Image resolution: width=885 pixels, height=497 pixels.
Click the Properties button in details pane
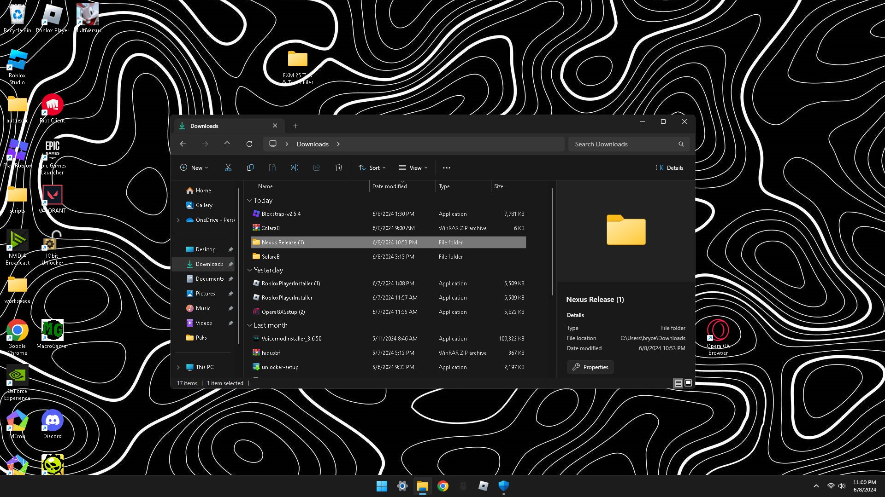click(x=590, y=367)
